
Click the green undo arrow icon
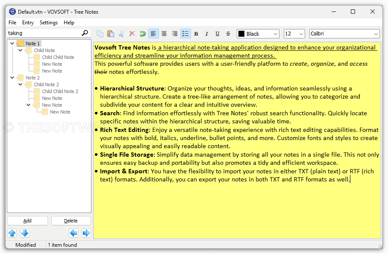click(143, 34)
